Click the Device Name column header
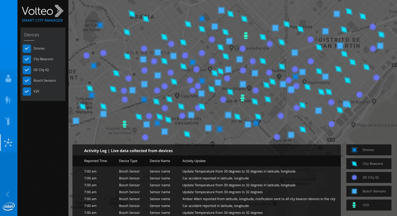The image size is (397, 216). pos(160,161)
